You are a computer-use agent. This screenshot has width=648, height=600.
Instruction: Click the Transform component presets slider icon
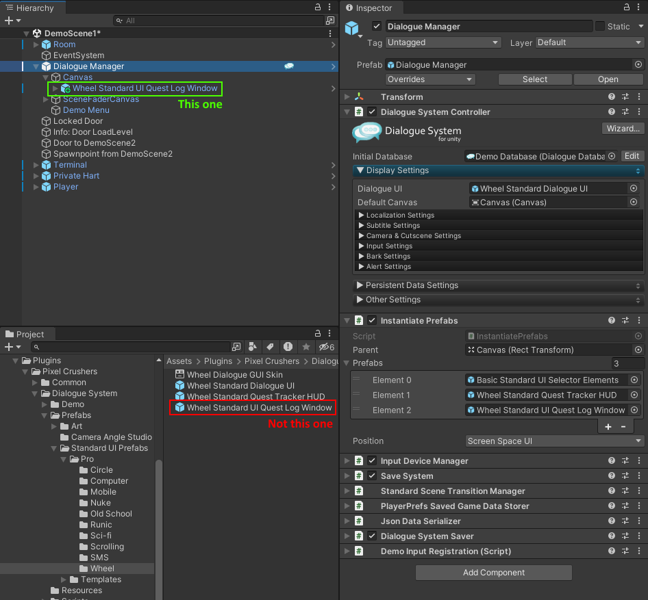625,96
